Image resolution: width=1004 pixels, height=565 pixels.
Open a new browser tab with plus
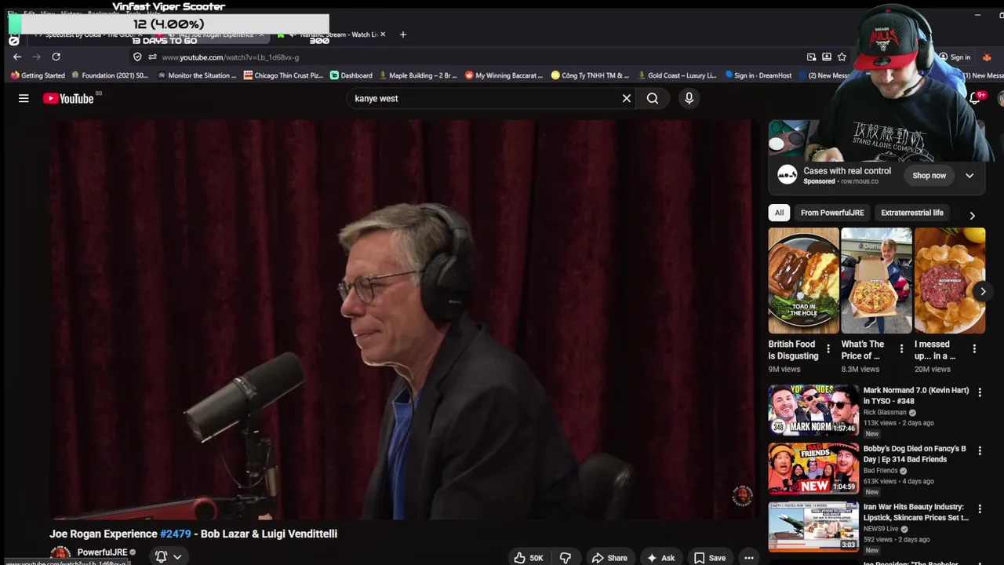[x=403, y=35]
